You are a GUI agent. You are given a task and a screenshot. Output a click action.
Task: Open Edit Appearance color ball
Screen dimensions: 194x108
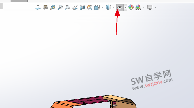point(131,7)
